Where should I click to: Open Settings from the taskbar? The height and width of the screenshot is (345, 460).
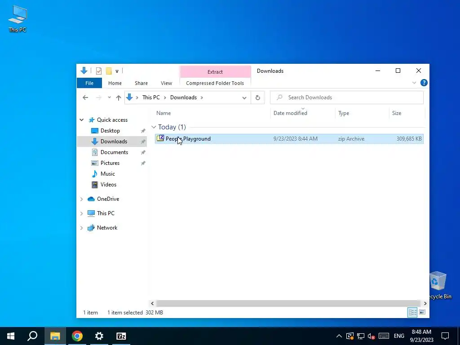pyautogui.click(x=99, y=336)
